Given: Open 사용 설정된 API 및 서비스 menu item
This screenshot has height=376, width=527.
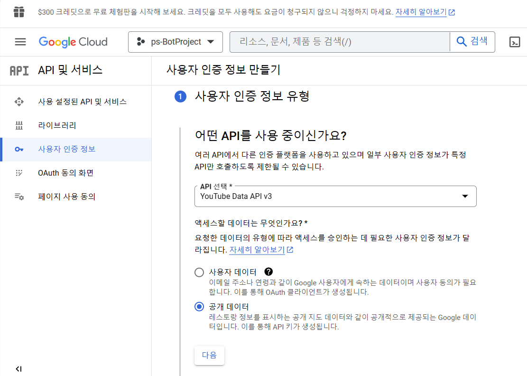Looking at the screenshot, I should 75,102.
